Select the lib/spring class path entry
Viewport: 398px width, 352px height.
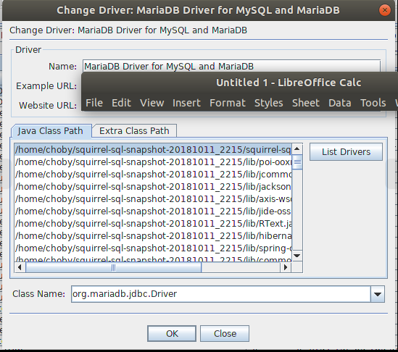[153, 248]
